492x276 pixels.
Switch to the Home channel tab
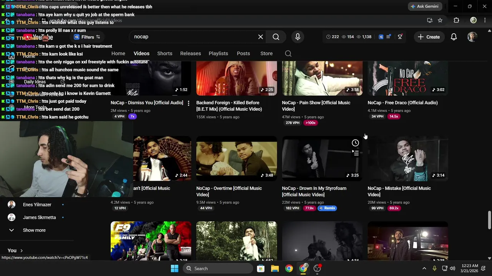pos(118,54)
